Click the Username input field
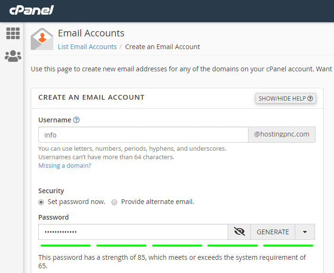The image size is (334, 273). 143,135
